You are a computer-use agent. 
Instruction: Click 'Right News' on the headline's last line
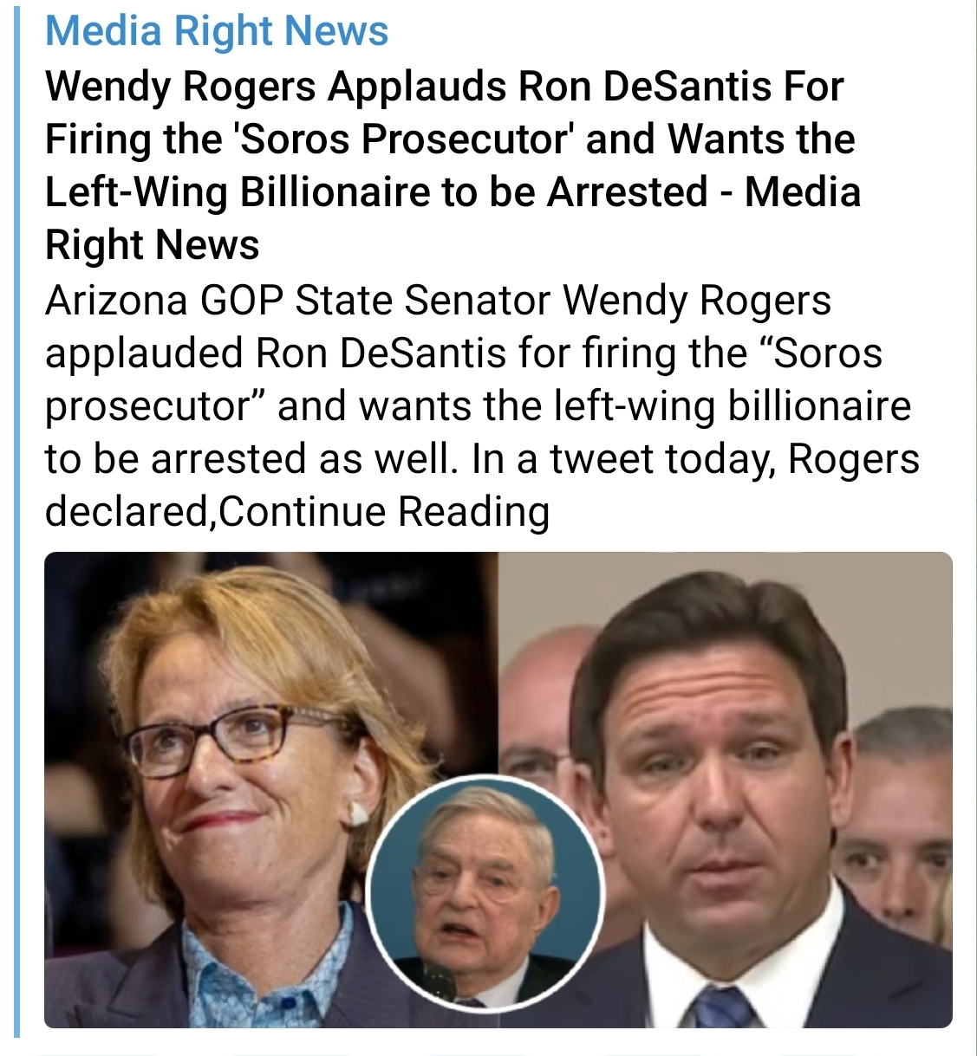click(152, 245)
